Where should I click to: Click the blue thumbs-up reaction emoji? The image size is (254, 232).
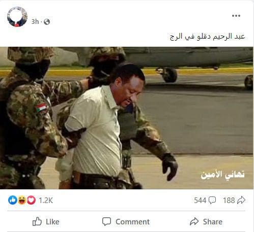click(x=13, y=200)
